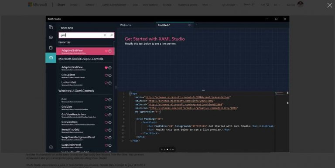Image resolution: width=335 pixels, height=168 pixels.
Task: Add a new document tab
Action: tap(197, 25)
